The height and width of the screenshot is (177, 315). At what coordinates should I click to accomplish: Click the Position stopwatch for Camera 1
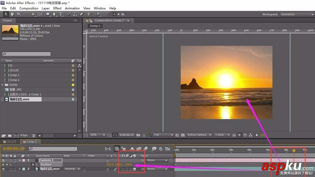[33, 164]
